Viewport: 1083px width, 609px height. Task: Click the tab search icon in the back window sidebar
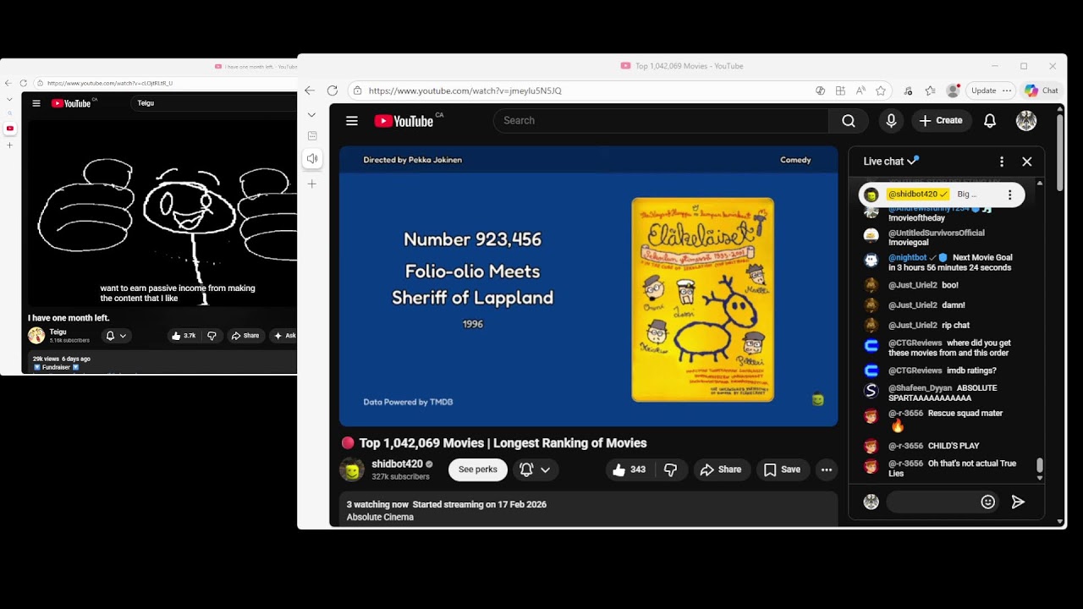[10, 114]
